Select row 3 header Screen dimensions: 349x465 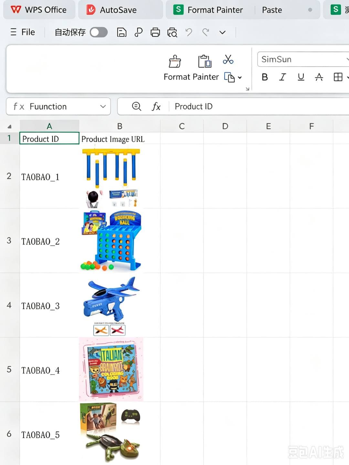[10, 241]
